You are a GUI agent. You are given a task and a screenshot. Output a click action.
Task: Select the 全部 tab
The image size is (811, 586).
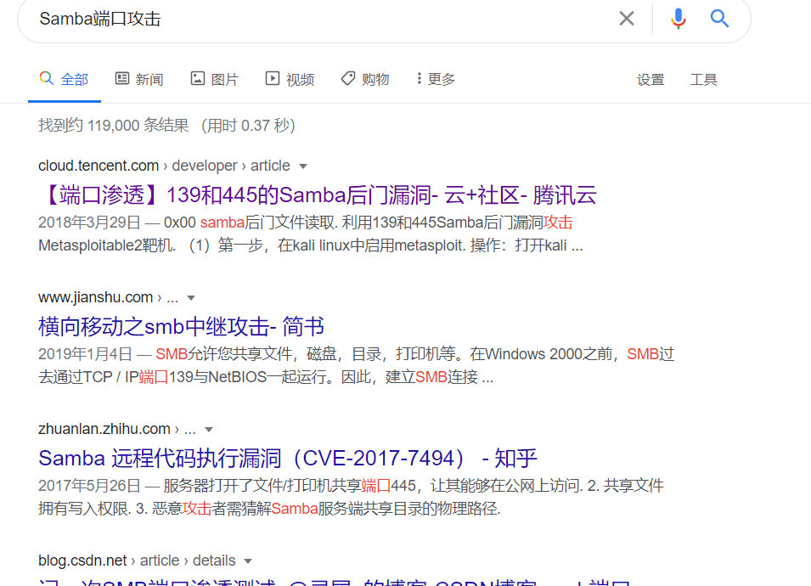coord(65,79)
